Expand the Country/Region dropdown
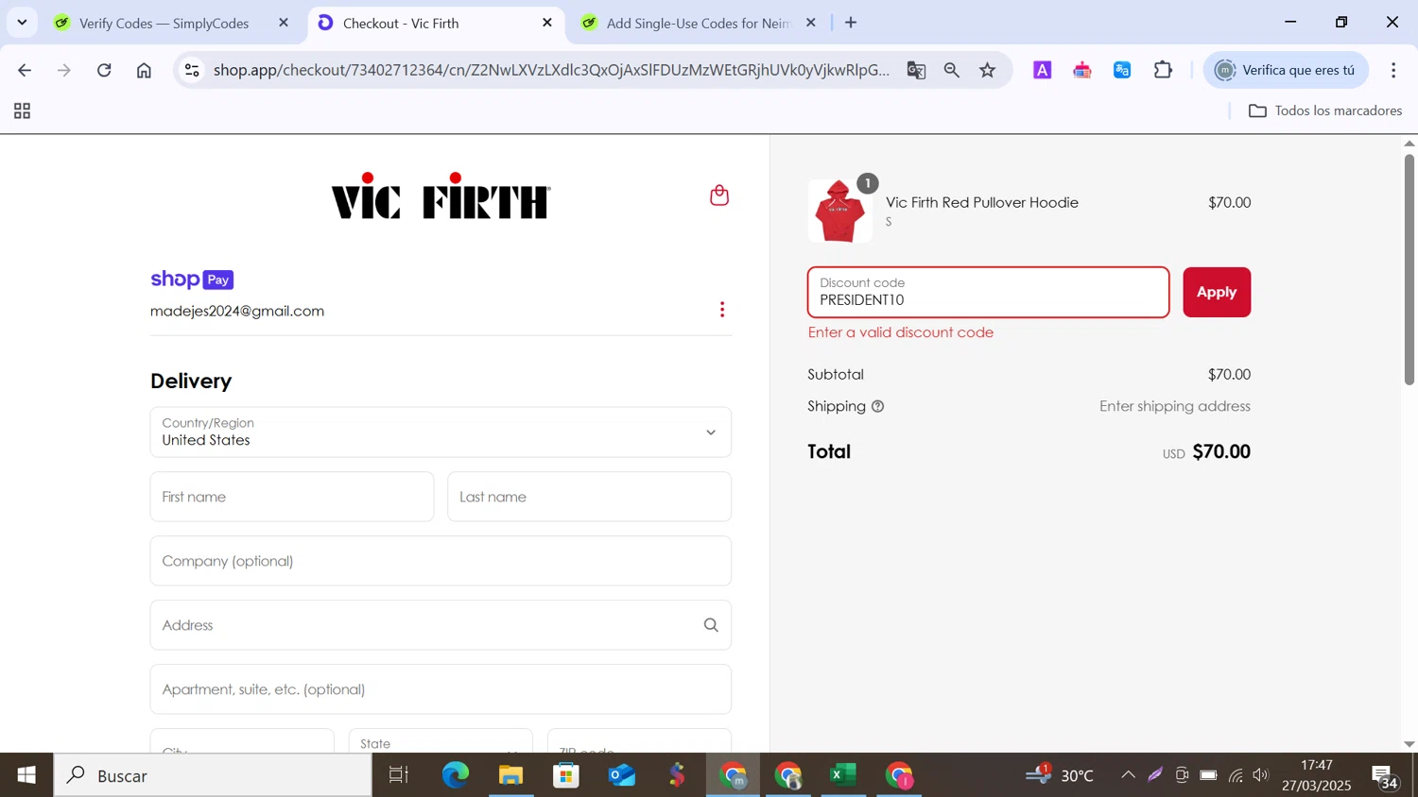This screenshot has height=797, width=1418. point(441,432)
